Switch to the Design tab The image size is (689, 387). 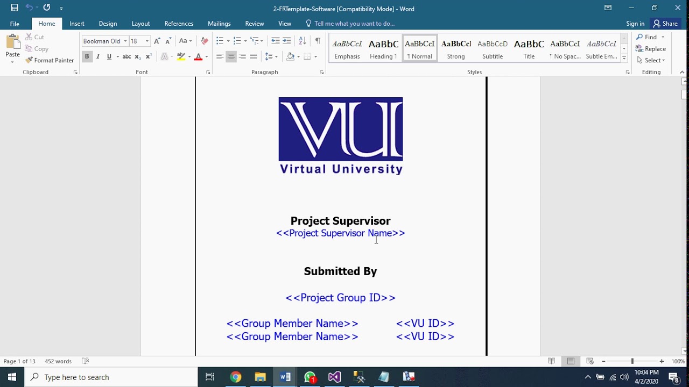[x=108, y=24]
